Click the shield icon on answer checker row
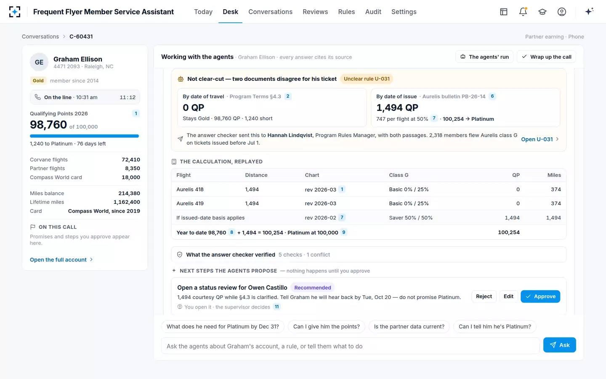The image size is (606, 379). pos(180,255)
